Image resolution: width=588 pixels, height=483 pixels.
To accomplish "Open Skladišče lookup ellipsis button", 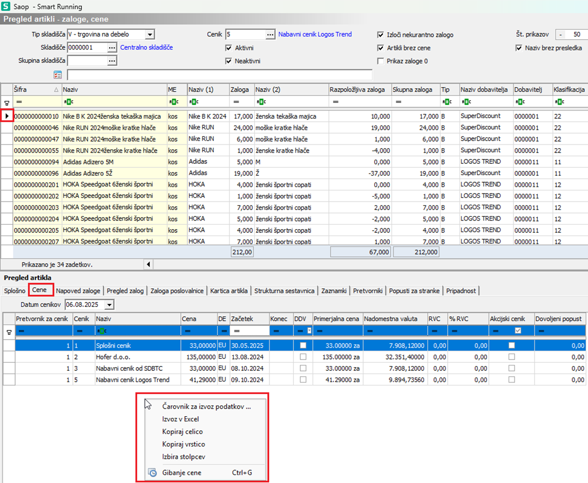I will [x=112, y=47].
